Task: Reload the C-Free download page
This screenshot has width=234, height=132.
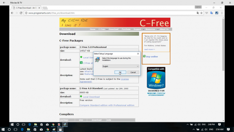Action: (x=21, y=13)
